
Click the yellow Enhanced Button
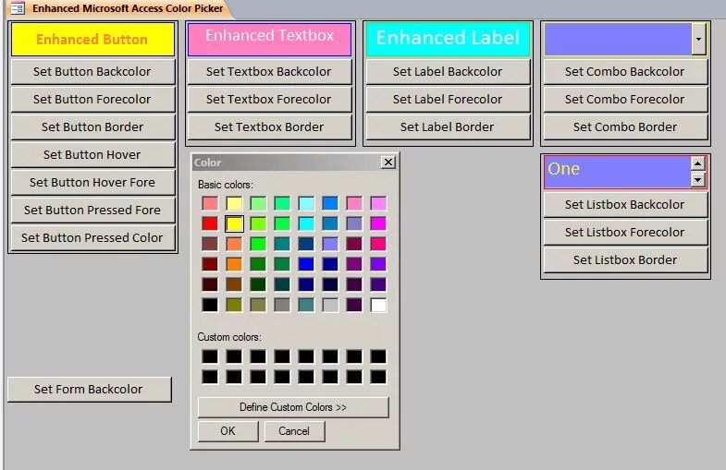click(92, 40)
